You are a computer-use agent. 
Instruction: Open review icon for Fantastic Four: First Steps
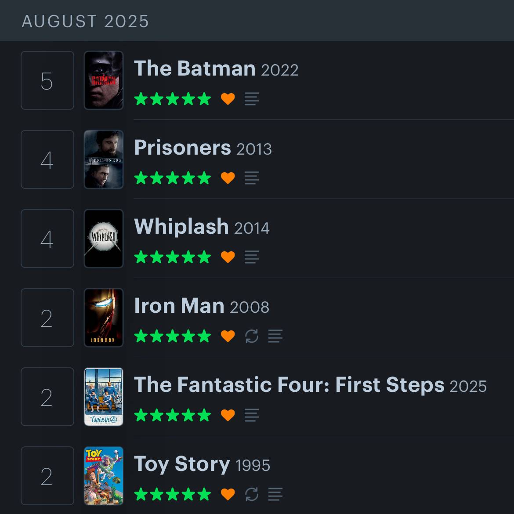coord(251,415)
